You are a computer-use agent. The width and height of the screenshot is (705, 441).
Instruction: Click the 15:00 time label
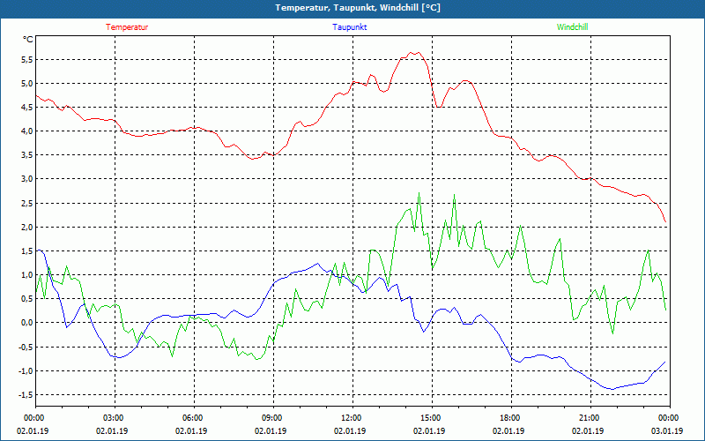click(430, 418)
